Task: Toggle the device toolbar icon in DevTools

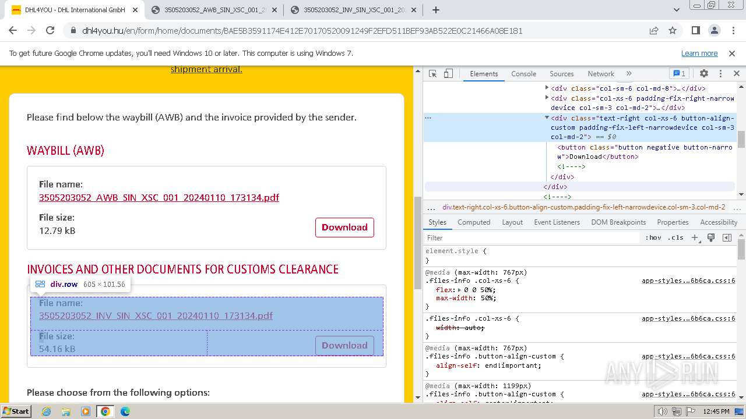Action: click(448, 74)
